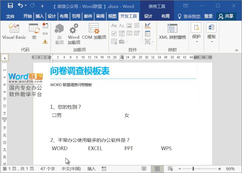Image resolution: width=242 pixels, height=173 pixels.
Task: Switch to the 视图 tab
Action: (x=112, y=16)
